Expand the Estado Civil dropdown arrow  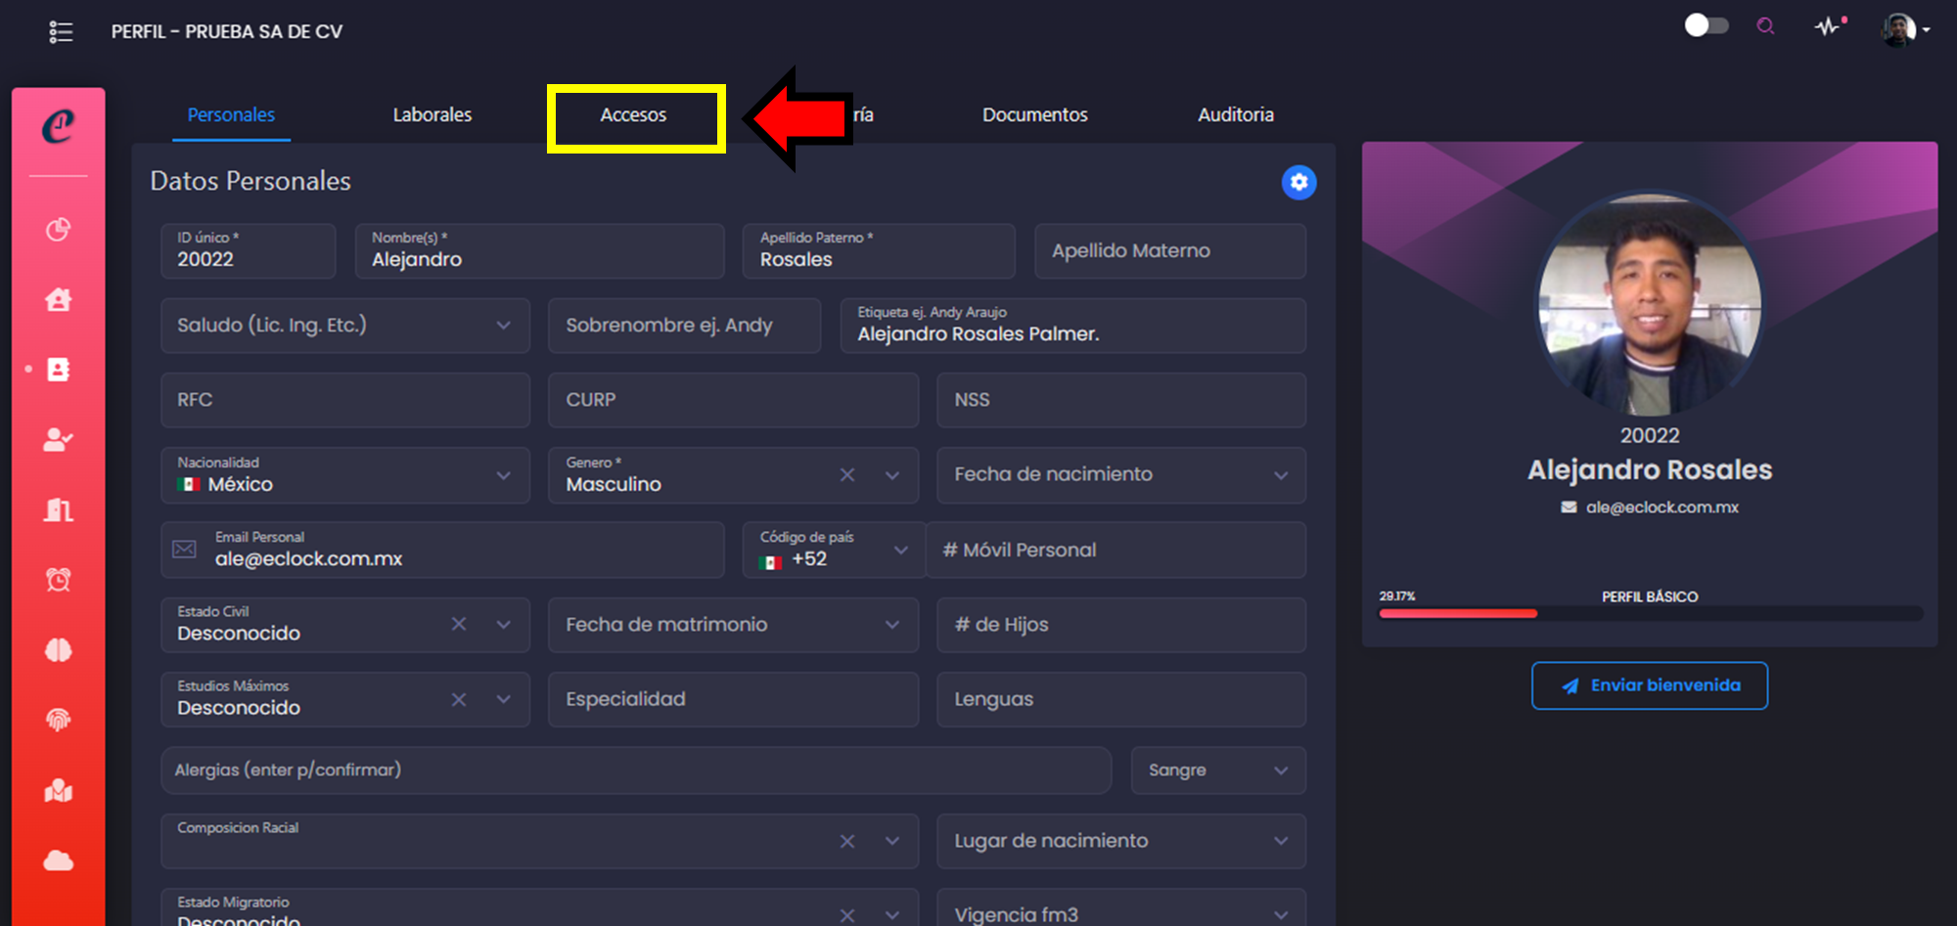pos(503,624)
